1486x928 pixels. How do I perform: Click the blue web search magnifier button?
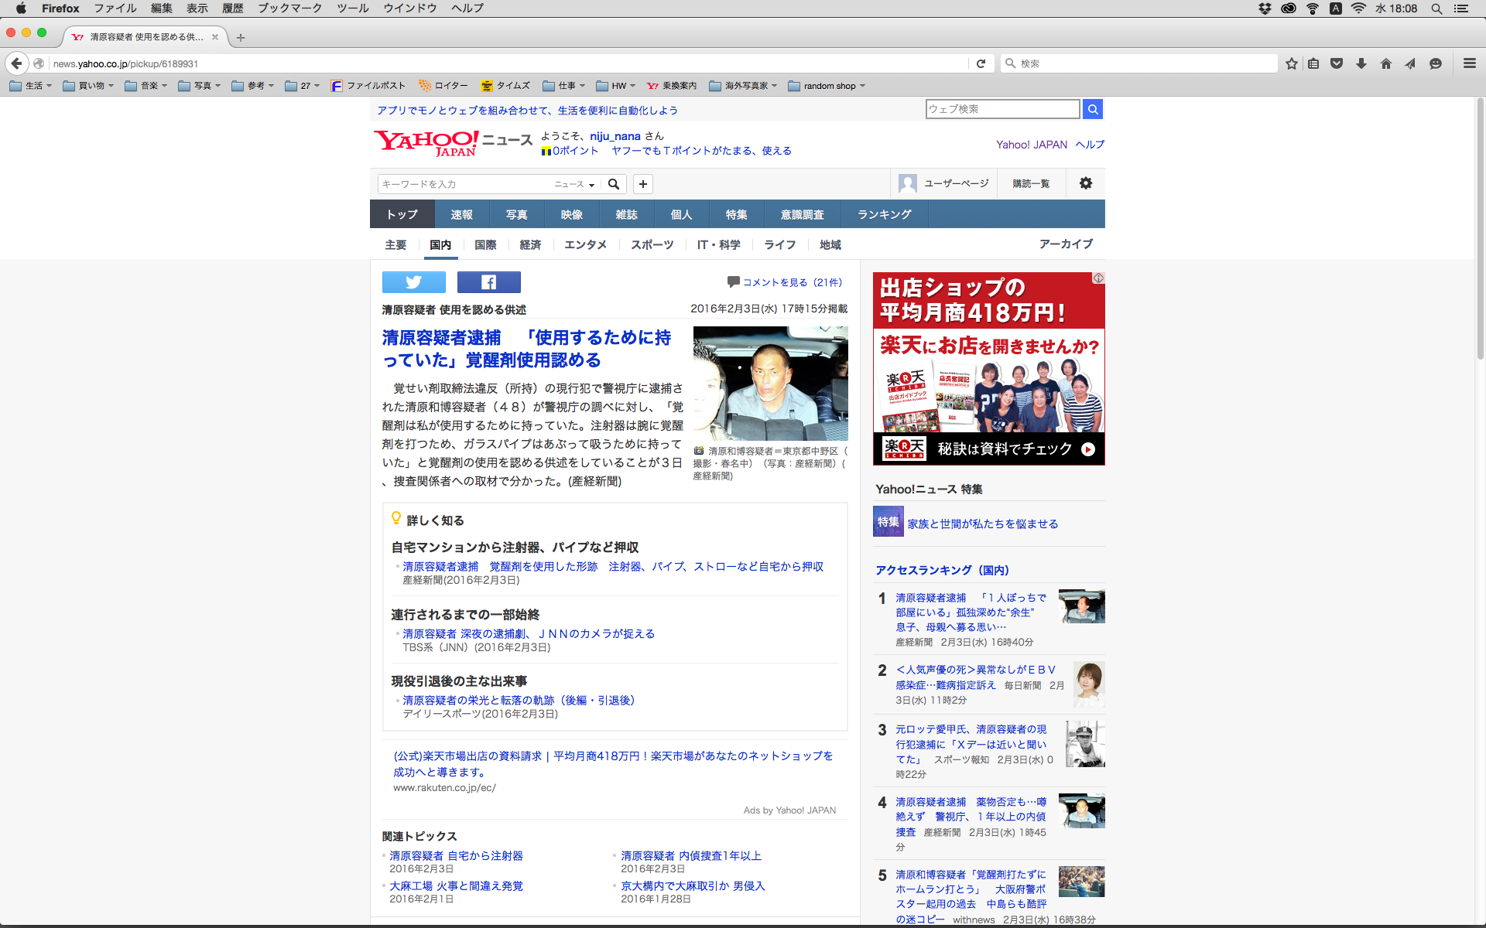point(1092,109)
